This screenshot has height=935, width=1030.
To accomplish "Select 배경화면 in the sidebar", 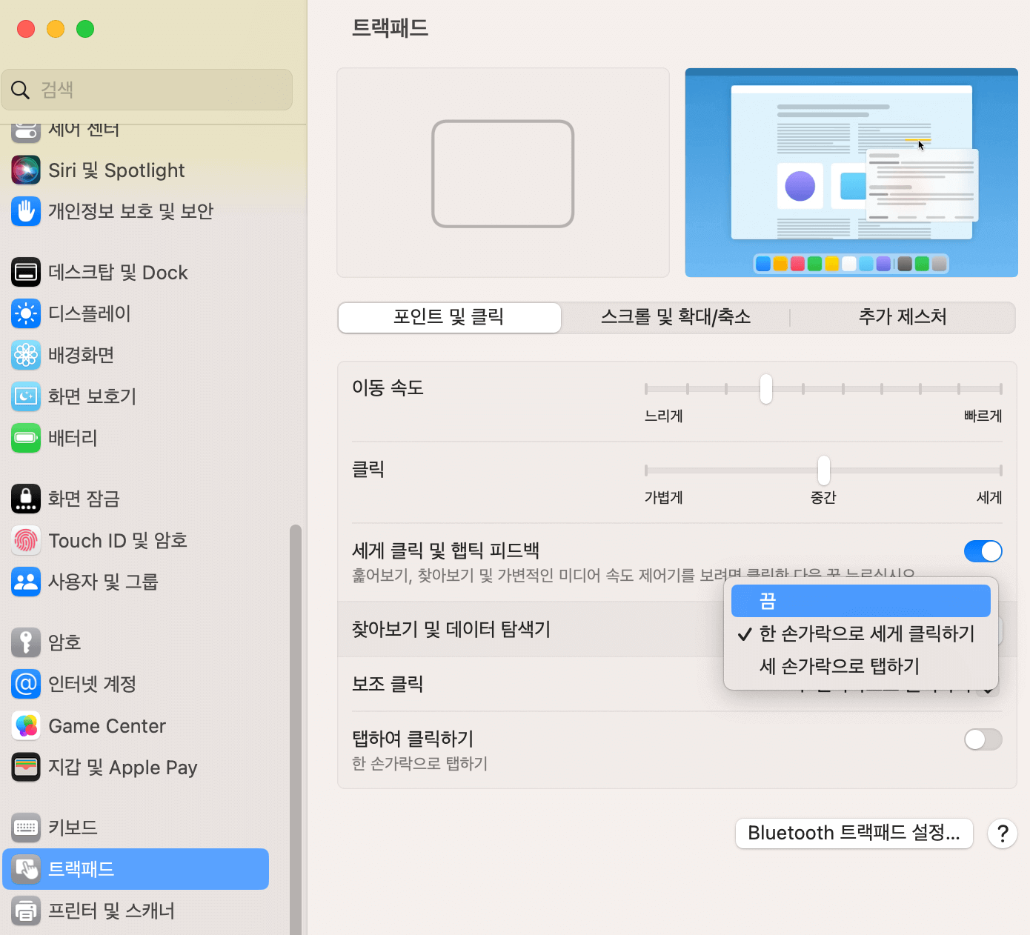I will click(81, 355).
